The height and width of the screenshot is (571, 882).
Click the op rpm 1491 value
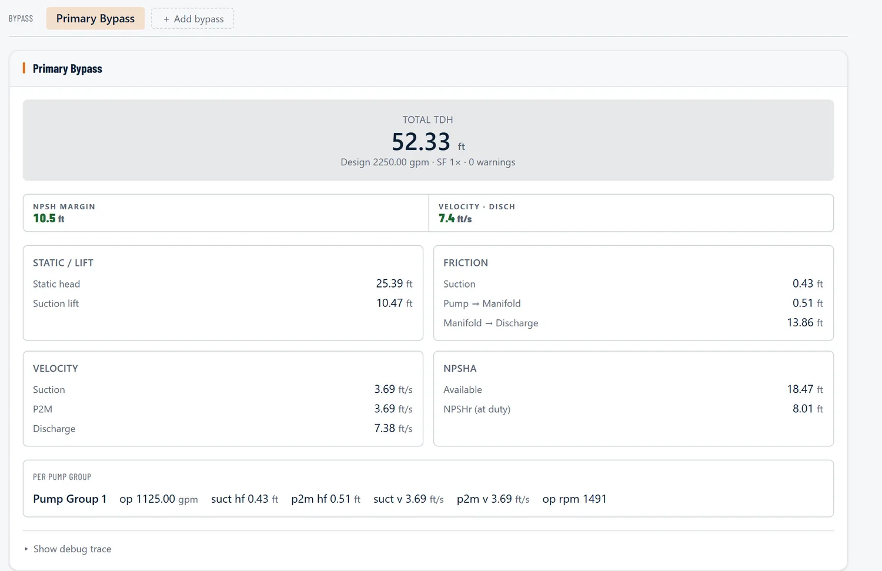(x=574, y=499)
